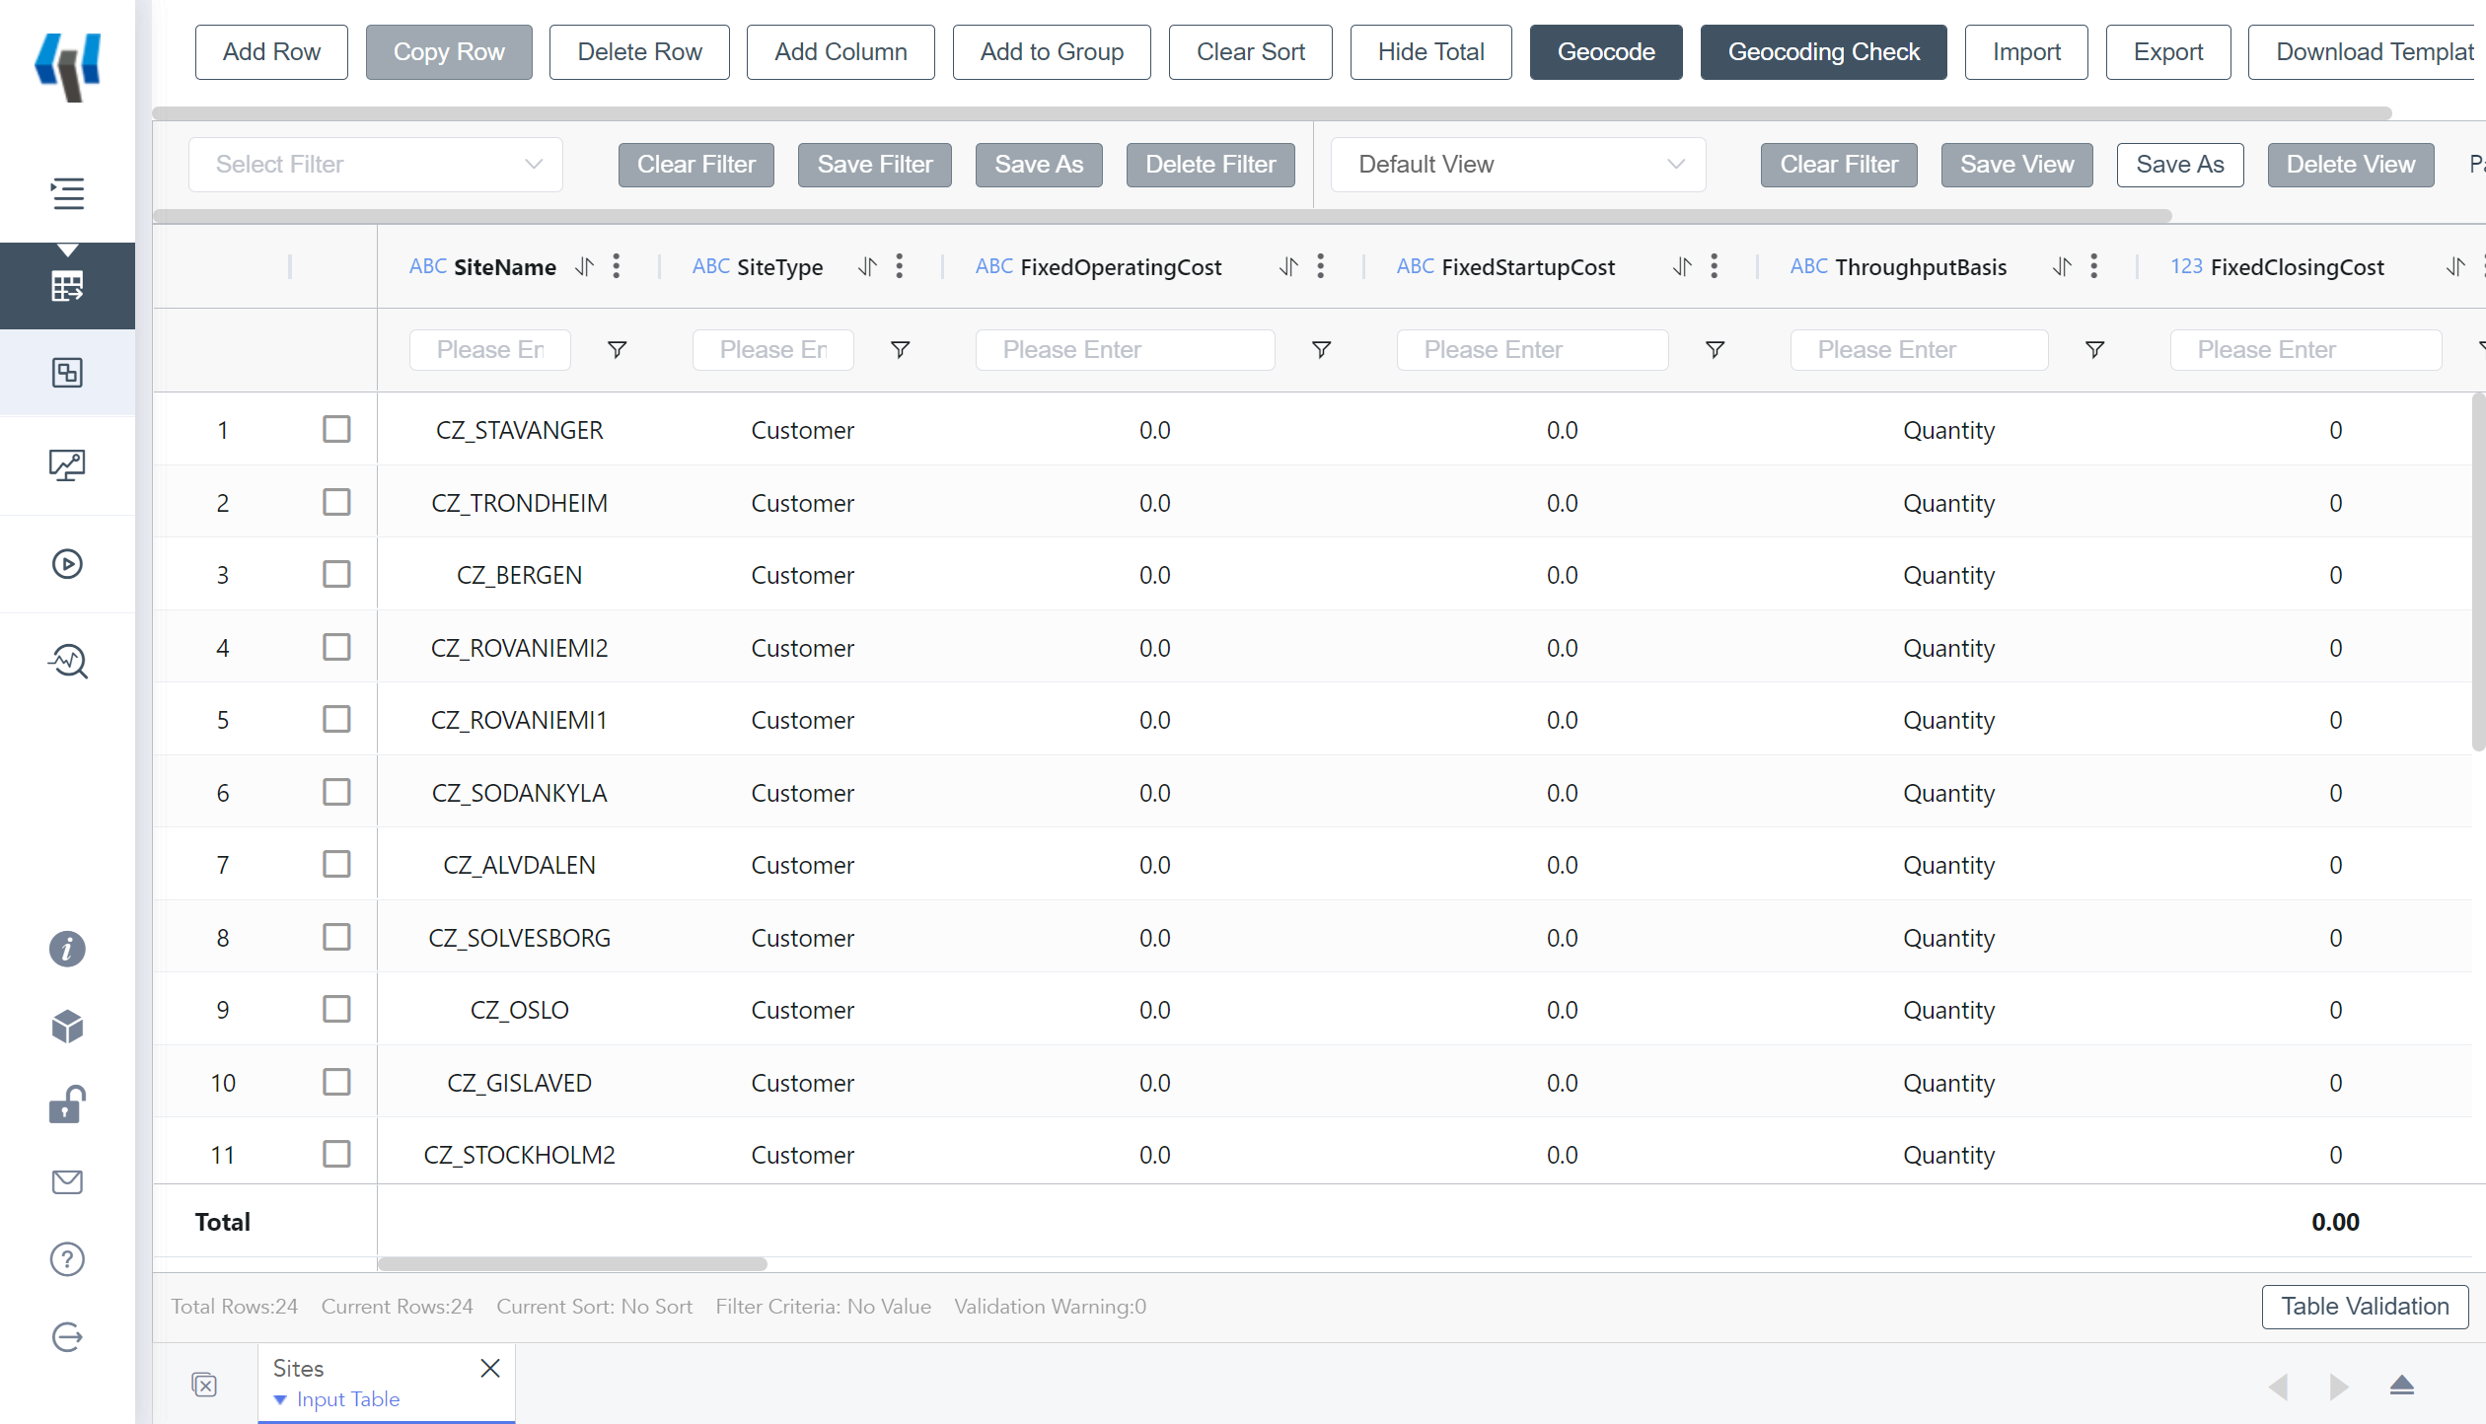Check the box for CZ_ROVANIEMI2 row
The height and width of the screenshot is (1424, 2486).
pyautogui.click(x=336, y=647)
